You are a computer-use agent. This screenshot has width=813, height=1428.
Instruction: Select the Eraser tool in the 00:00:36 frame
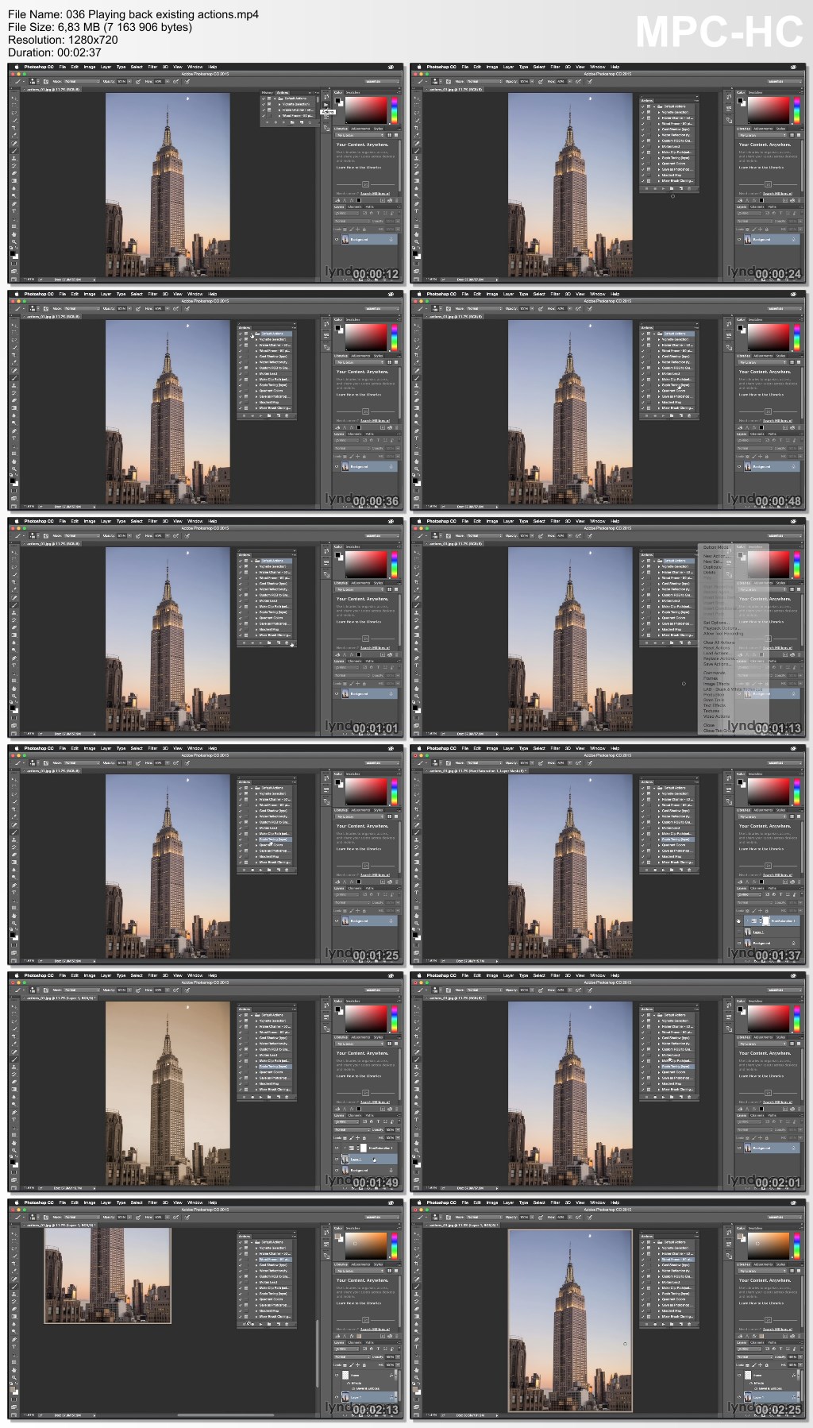click(x=14, y=400)
